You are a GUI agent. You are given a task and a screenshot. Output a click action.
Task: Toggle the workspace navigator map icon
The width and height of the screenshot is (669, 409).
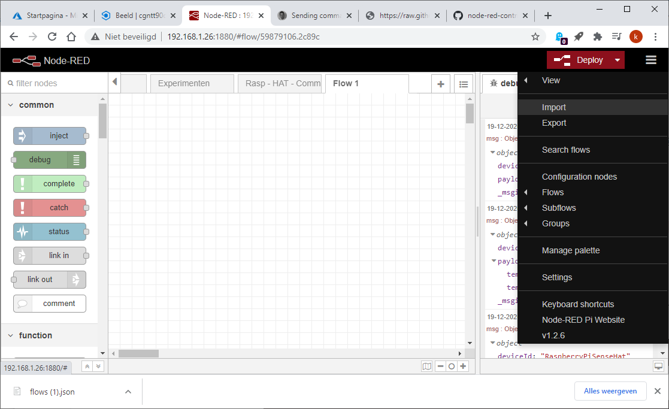coord(426,366)
